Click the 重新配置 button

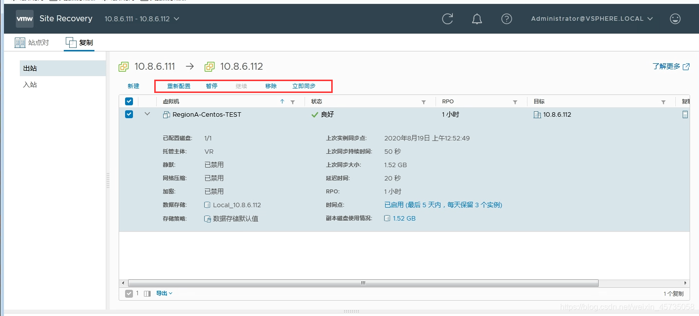(178, 86)
